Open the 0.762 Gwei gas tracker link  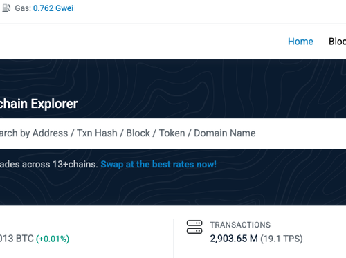(53, 8)
